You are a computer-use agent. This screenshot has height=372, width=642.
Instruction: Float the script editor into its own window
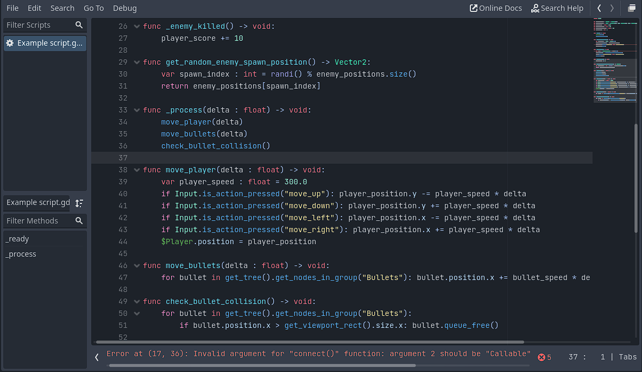pos(632,8)
